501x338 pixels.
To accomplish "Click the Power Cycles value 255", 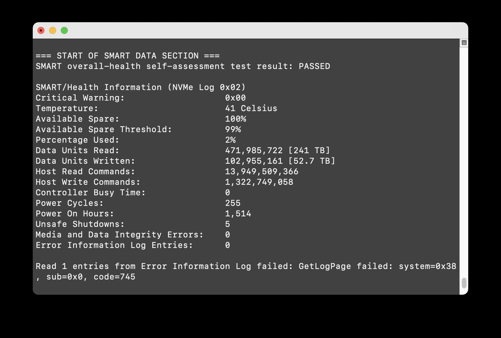I will click(x=233, y=203).
